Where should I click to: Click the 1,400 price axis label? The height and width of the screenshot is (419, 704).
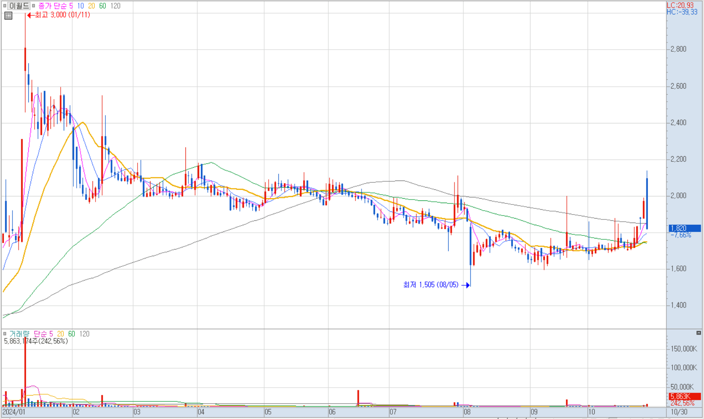[x=678, y=305]
